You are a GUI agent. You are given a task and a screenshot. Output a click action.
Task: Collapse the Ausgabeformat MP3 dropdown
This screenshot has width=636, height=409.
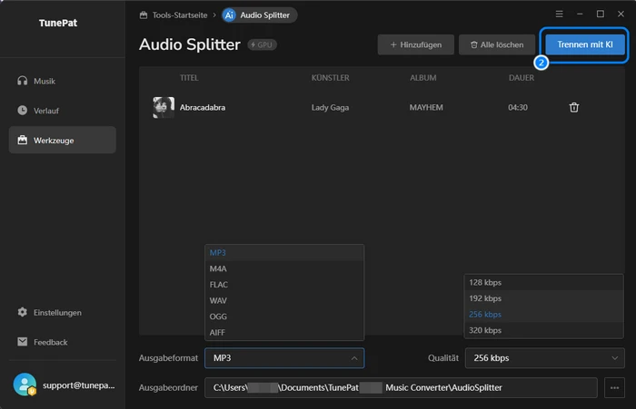(284, 358)
